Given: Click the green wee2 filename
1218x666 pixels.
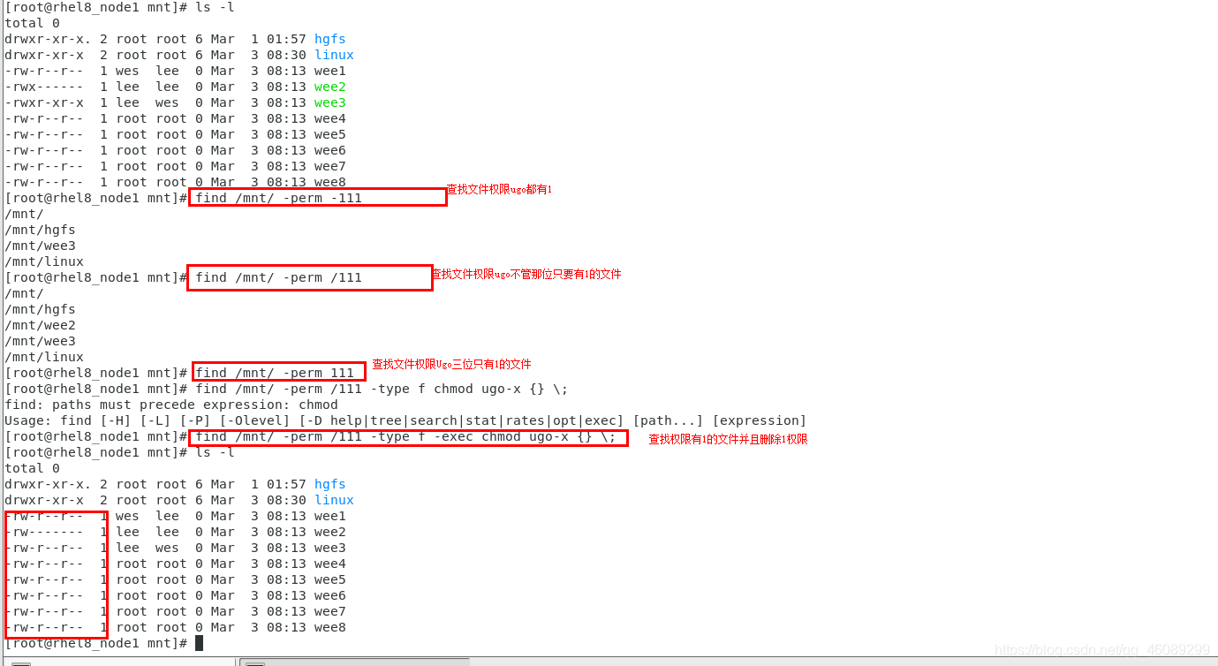Looking at the screenshot, I should point(330,87).
